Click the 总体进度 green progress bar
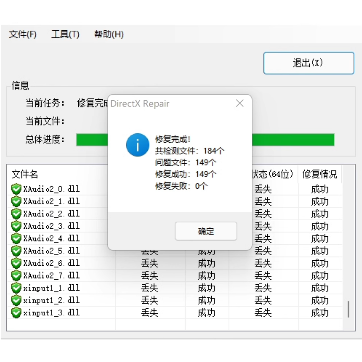 205,140
